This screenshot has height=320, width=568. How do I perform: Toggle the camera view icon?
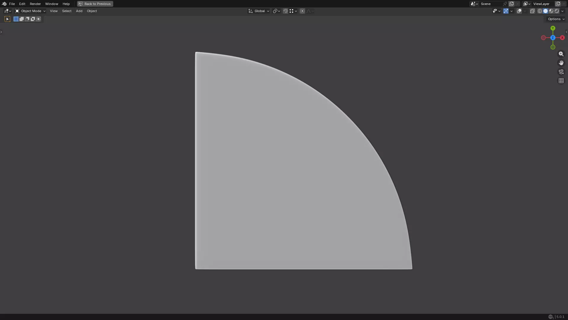[x=561, y=72]
